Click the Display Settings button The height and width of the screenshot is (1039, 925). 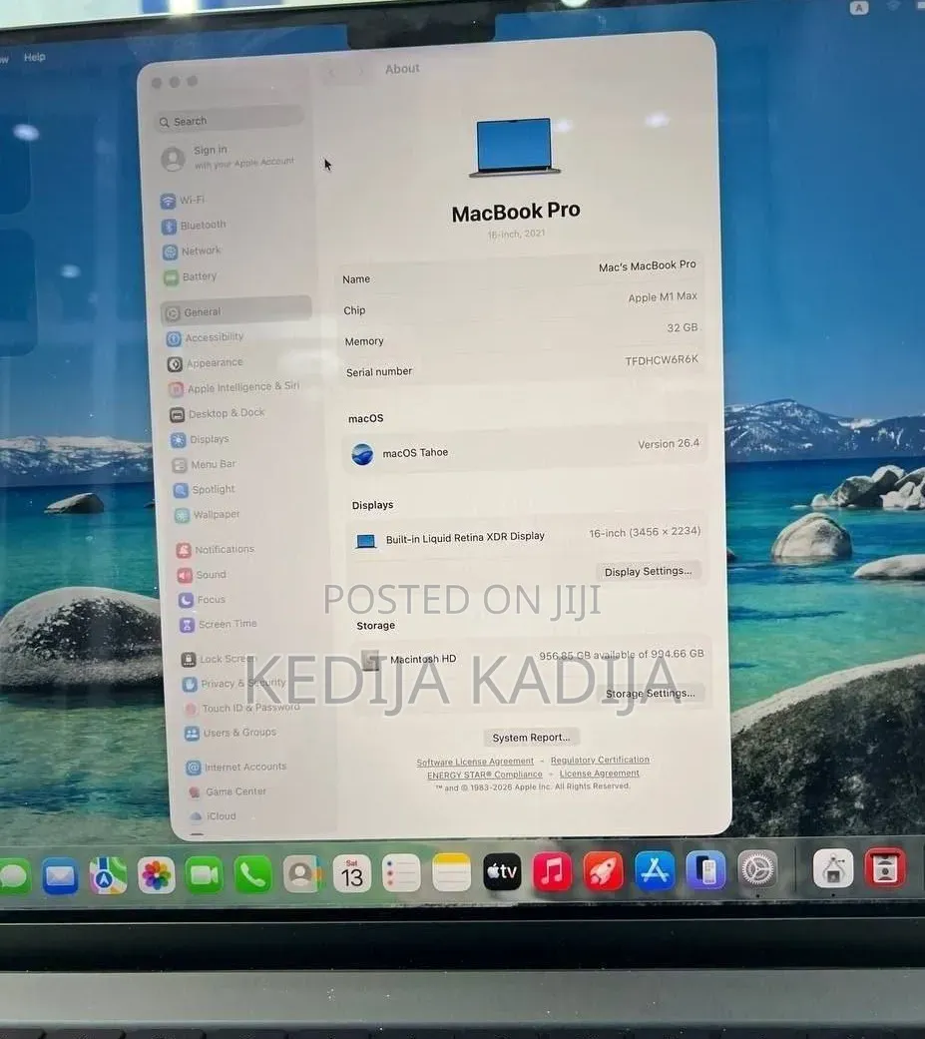(648, 571)
